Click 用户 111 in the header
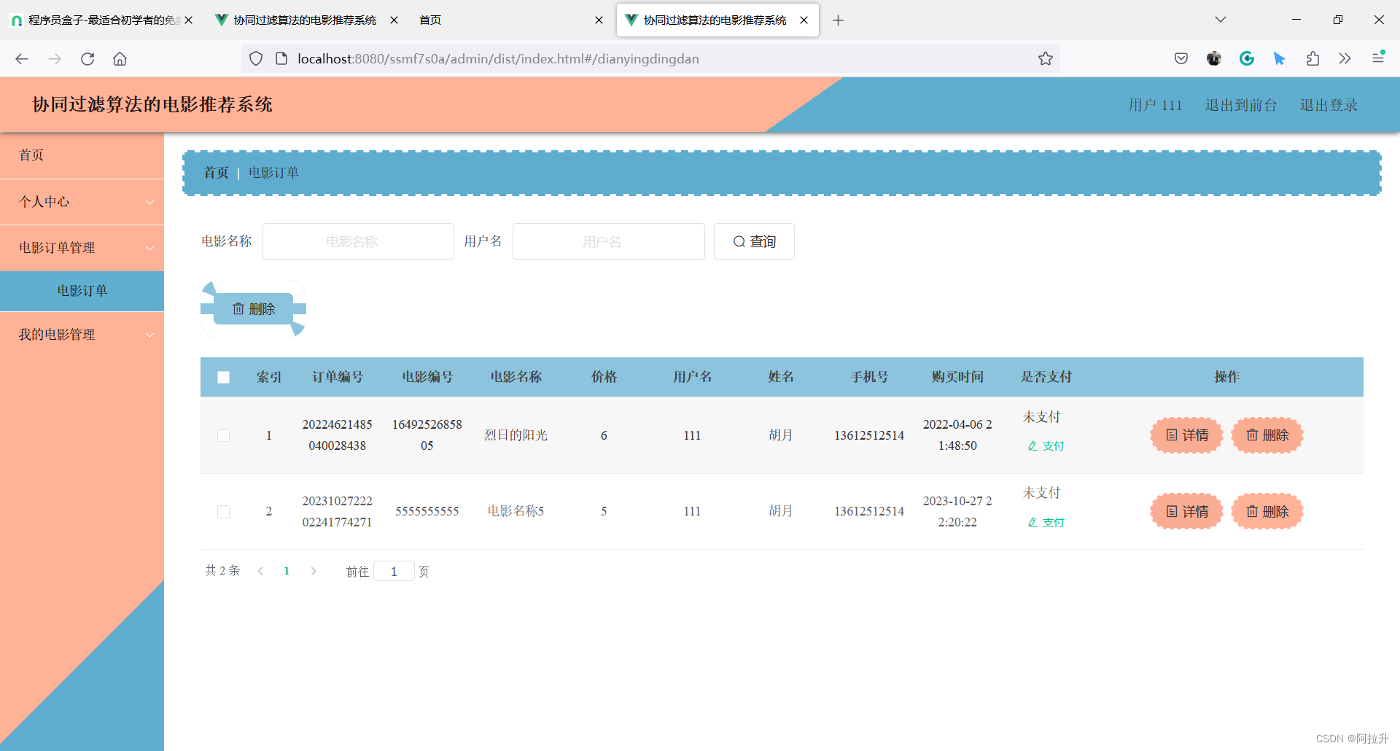The image size is (1400, 751). (1155, 105)
